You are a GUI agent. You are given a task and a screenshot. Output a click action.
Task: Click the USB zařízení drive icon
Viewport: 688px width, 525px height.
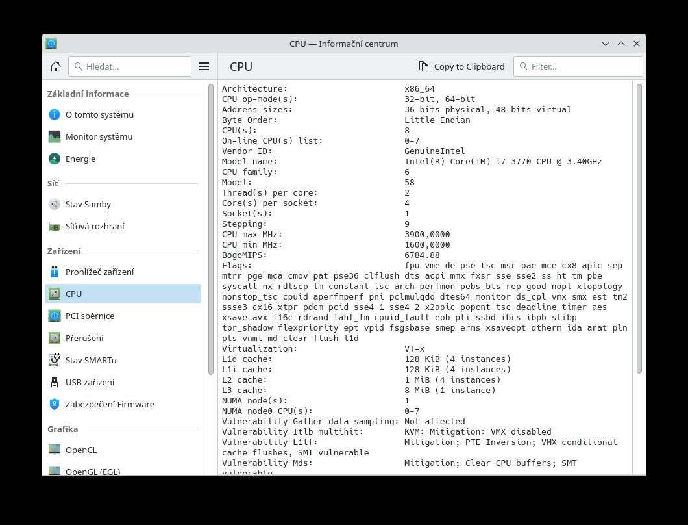click(55, 382)
